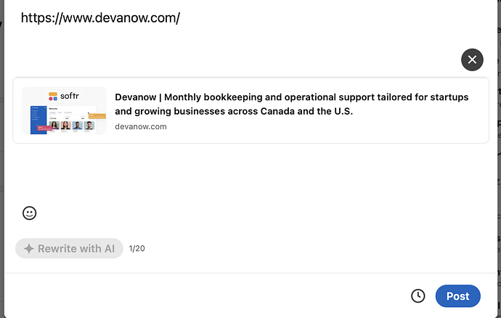Click the blue sidebar in the preview thumbnail
This screenshot has height=318, width=501.
click(38, 121)
